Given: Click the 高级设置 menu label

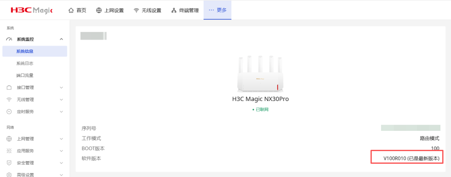Looking at the screenshot, I should (25, 174).
